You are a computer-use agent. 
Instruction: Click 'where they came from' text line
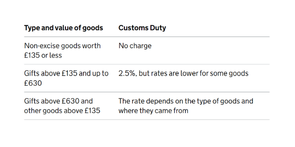pyautogui.click(x=153, y=111)
